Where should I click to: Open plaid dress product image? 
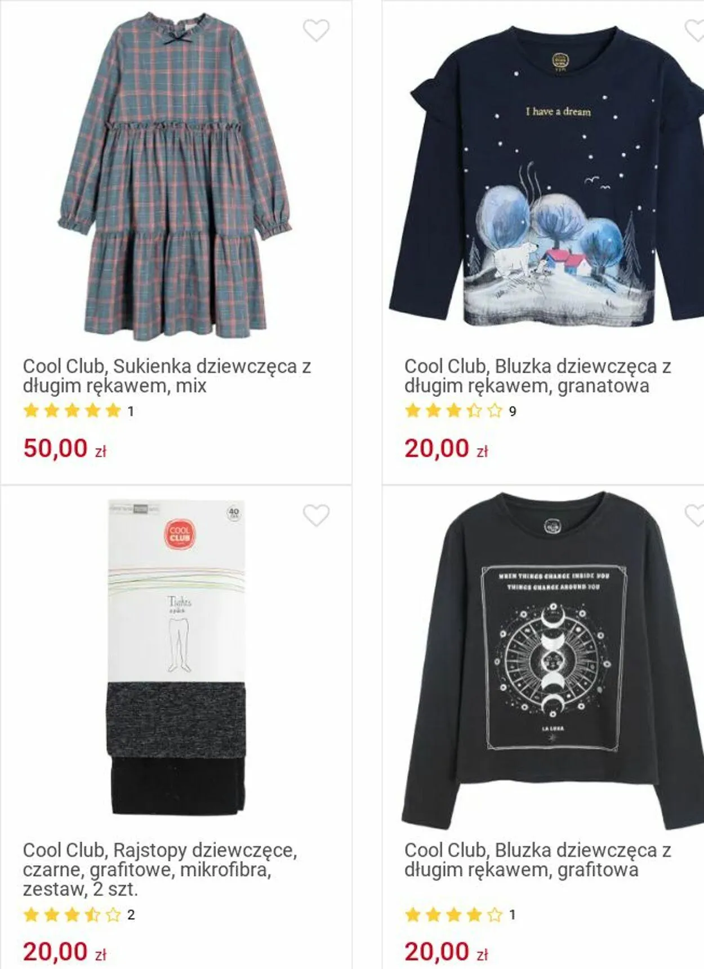(175, 176)
